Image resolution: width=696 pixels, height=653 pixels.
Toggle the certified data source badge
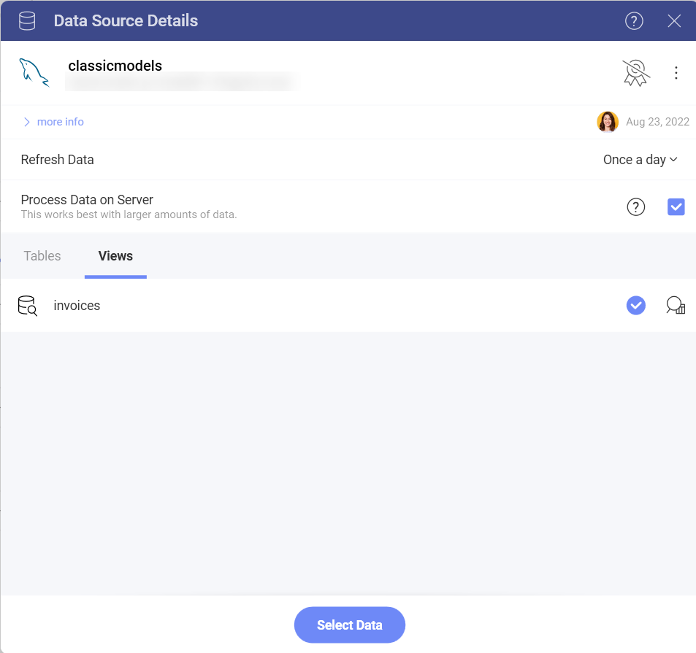click(635, 73)
